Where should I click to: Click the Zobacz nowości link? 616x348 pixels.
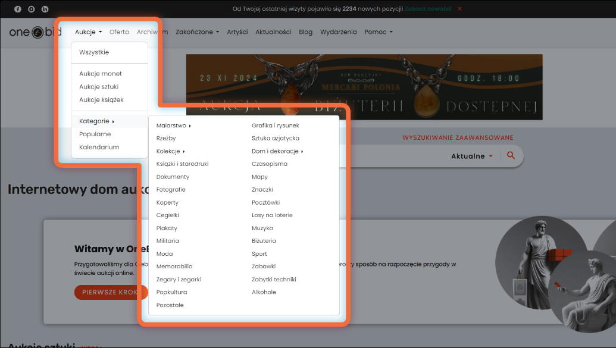coord(428,9)
